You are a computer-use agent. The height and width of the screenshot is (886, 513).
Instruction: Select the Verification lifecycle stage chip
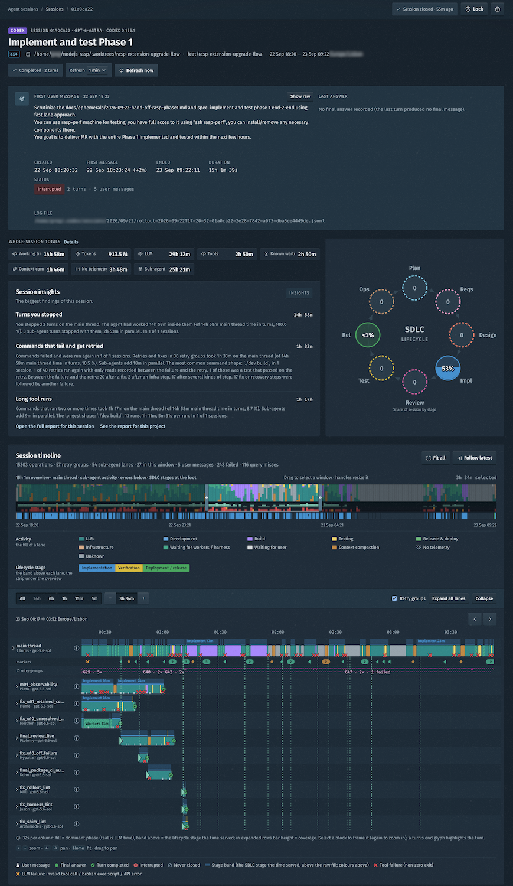tap(129, 568)
